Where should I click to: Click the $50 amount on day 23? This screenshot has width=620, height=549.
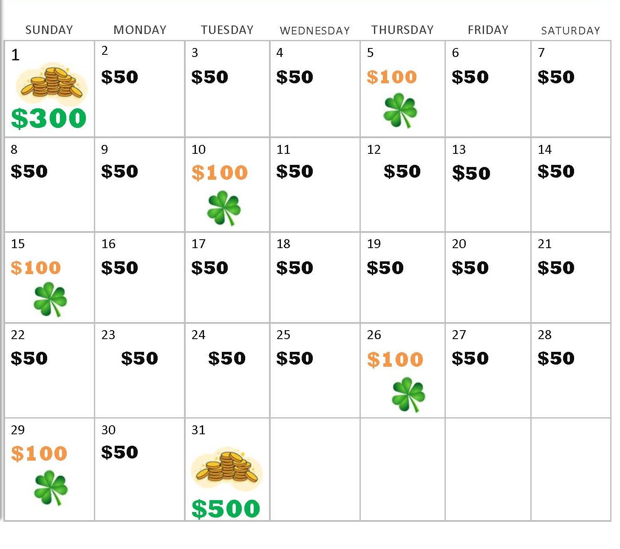coord(139,358)
